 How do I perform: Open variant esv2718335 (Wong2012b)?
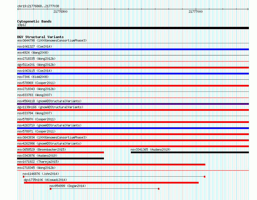(36, 59)
